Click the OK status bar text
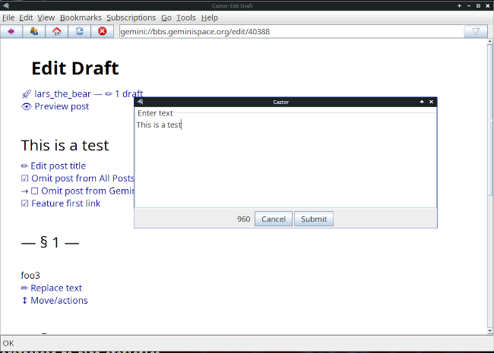The height and width of the screenshot is (353, 494). 8,343
